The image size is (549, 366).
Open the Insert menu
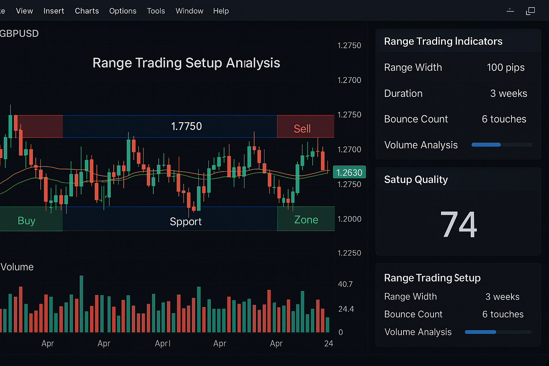(x=54, y=11)
